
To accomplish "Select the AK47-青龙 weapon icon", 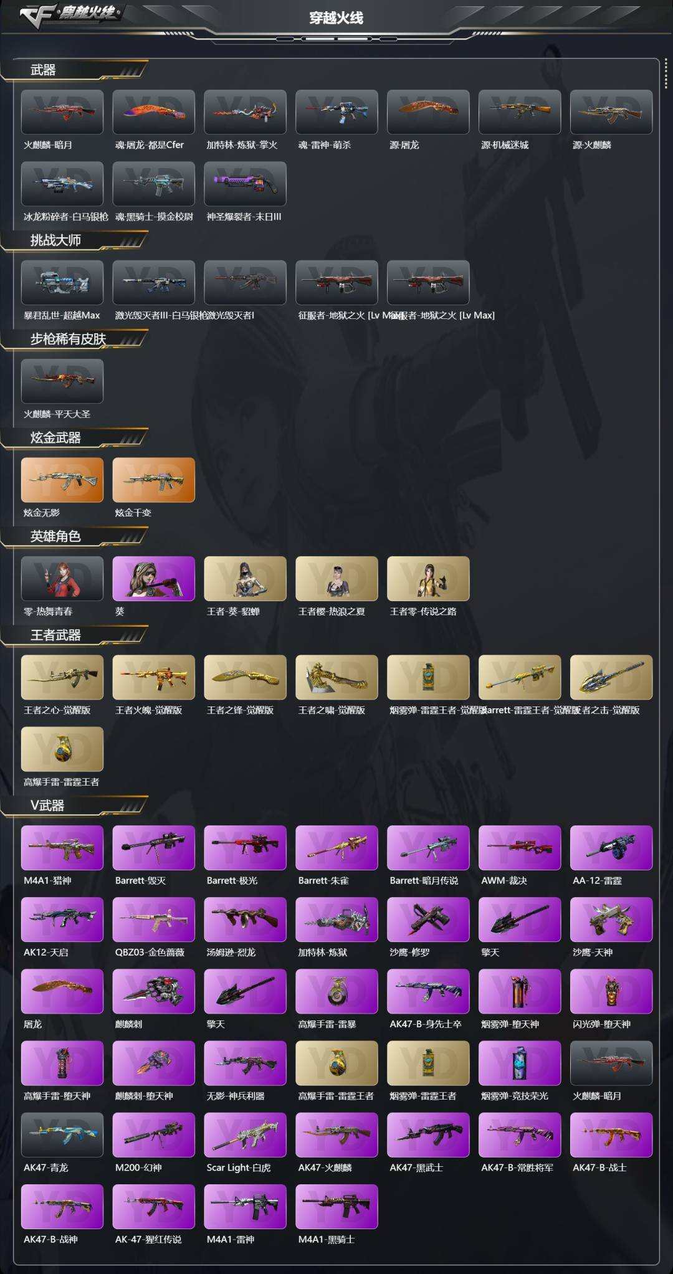I will pyautogui.click(x=62, y=1134).
